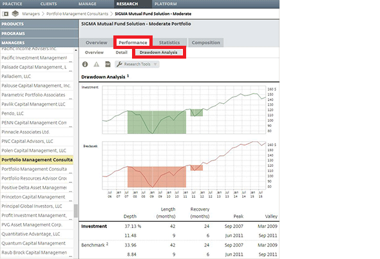Select Pendo, LLC in managers list
Viewport: 380px width, 259px height.
pos(37,113)
